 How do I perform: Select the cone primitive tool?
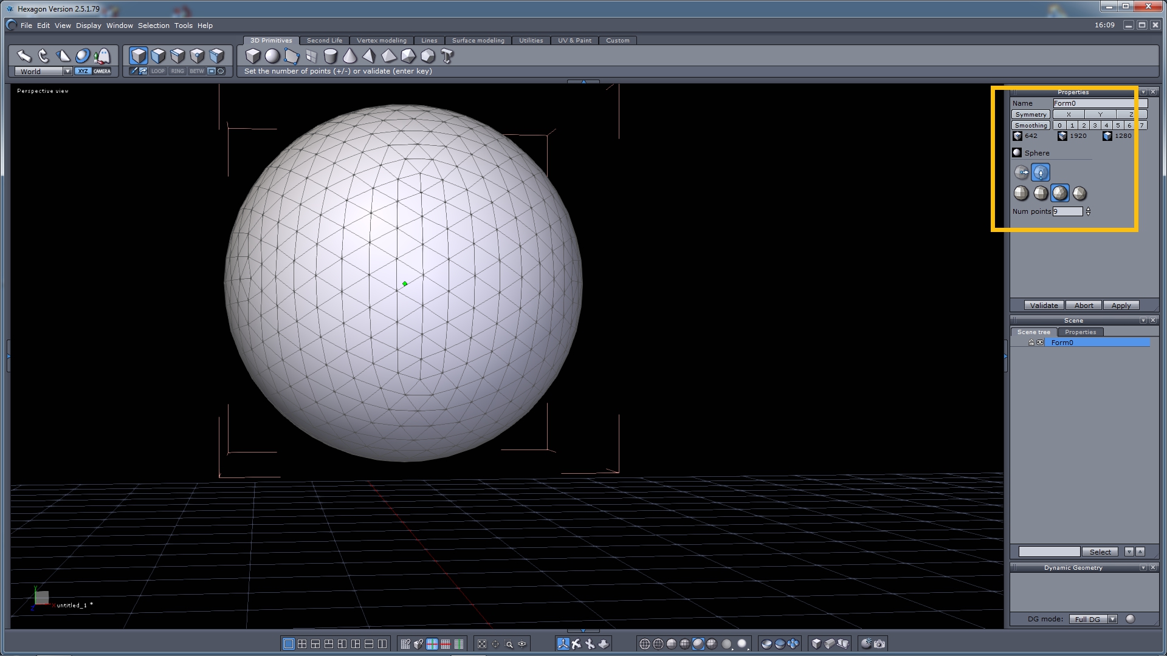click(349, 56)
